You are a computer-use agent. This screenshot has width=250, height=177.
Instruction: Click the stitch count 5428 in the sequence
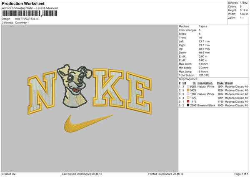coord(193,90)
